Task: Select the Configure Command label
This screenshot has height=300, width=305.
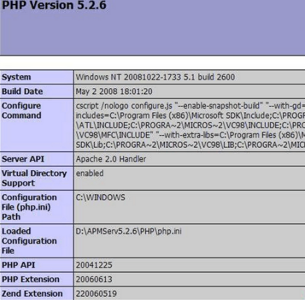Action: click(x=21, y=110)
